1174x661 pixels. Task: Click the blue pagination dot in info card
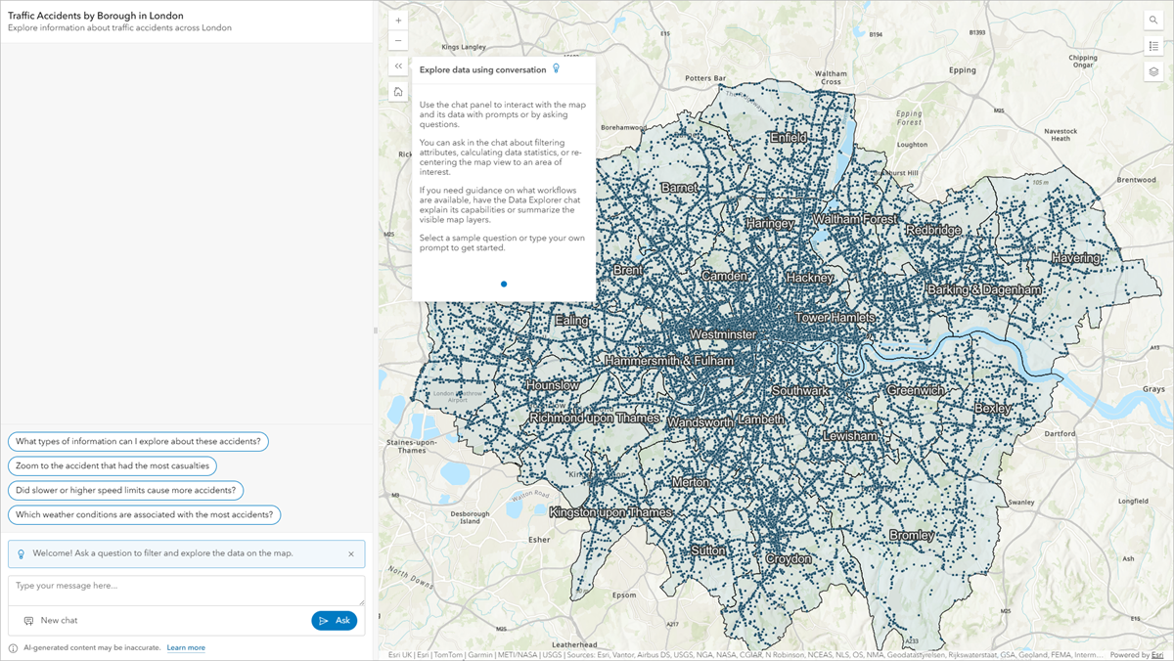click(504, 284)
